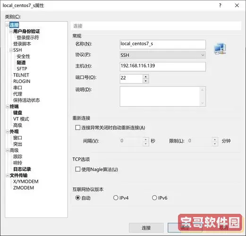Select 终端 in category tree

coord(14,107)
